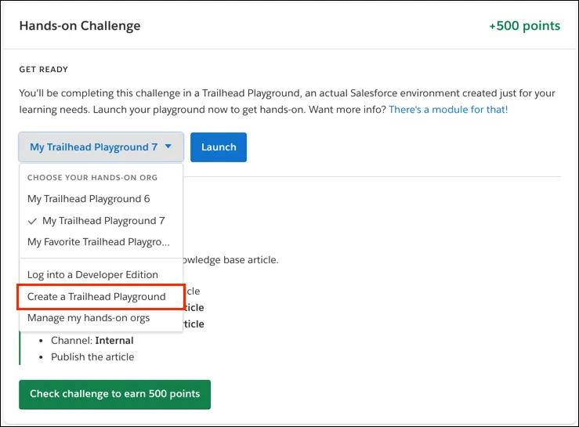Click the GET READY section label
Viewport: 579px width, 427px height.
click(44, 70)
